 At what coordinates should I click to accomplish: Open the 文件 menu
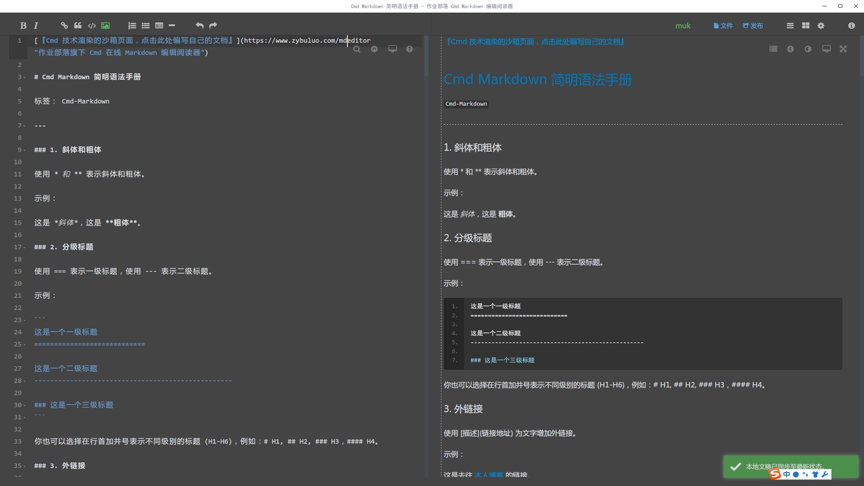point(723,26)
